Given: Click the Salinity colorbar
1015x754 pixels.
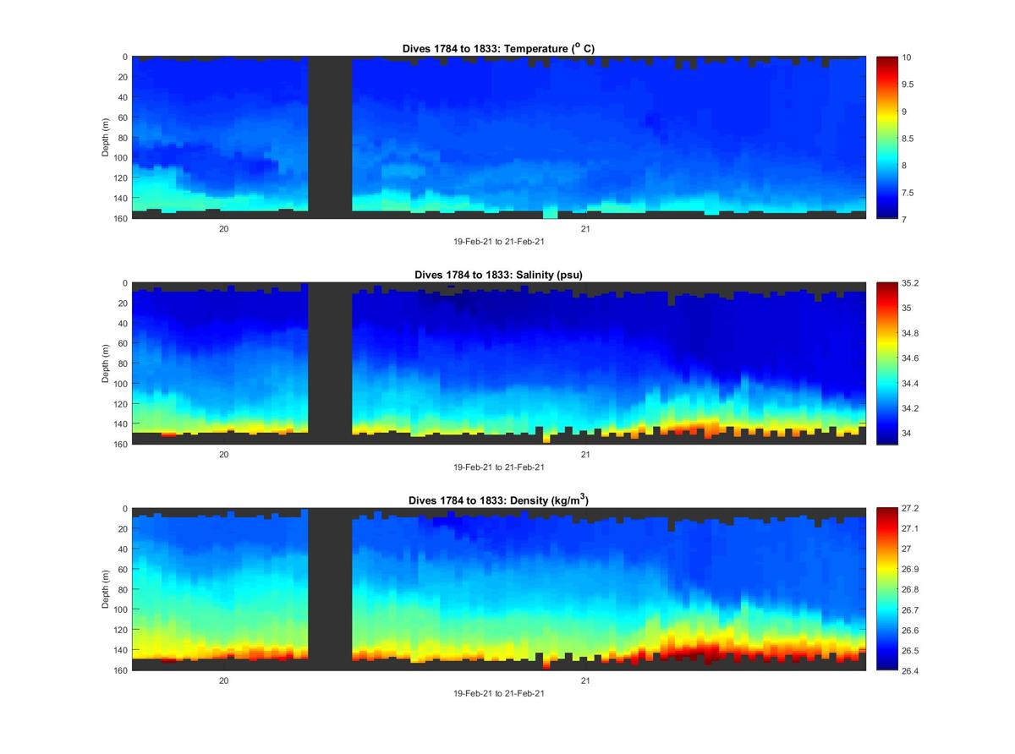Looking at the screenshot, I should click(886, 363).
